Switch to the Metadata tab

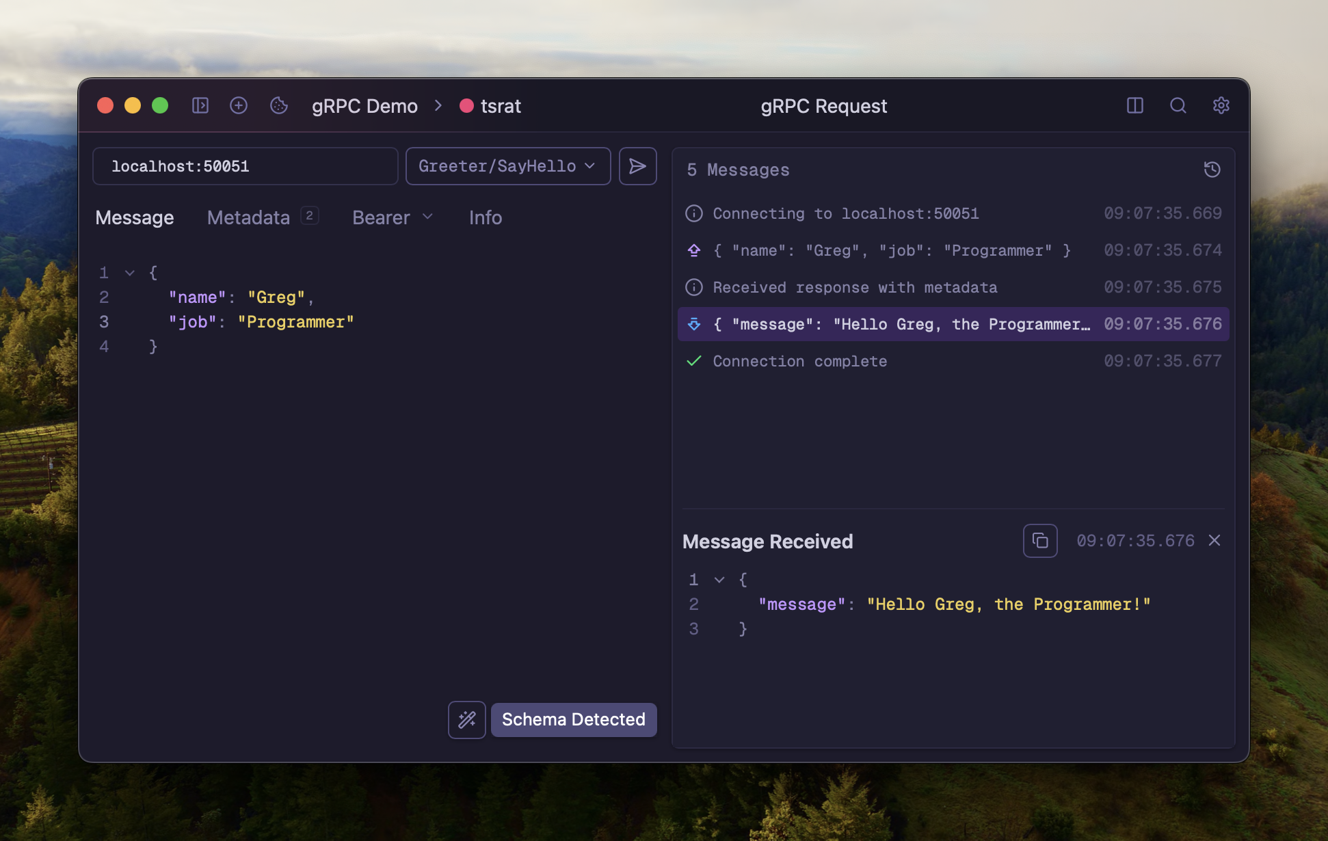[248, 217]
